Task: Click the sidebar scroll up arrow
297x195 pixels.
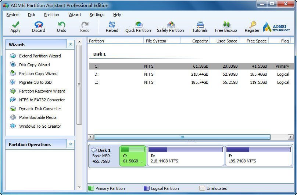Action: click(x=79, y=42)
